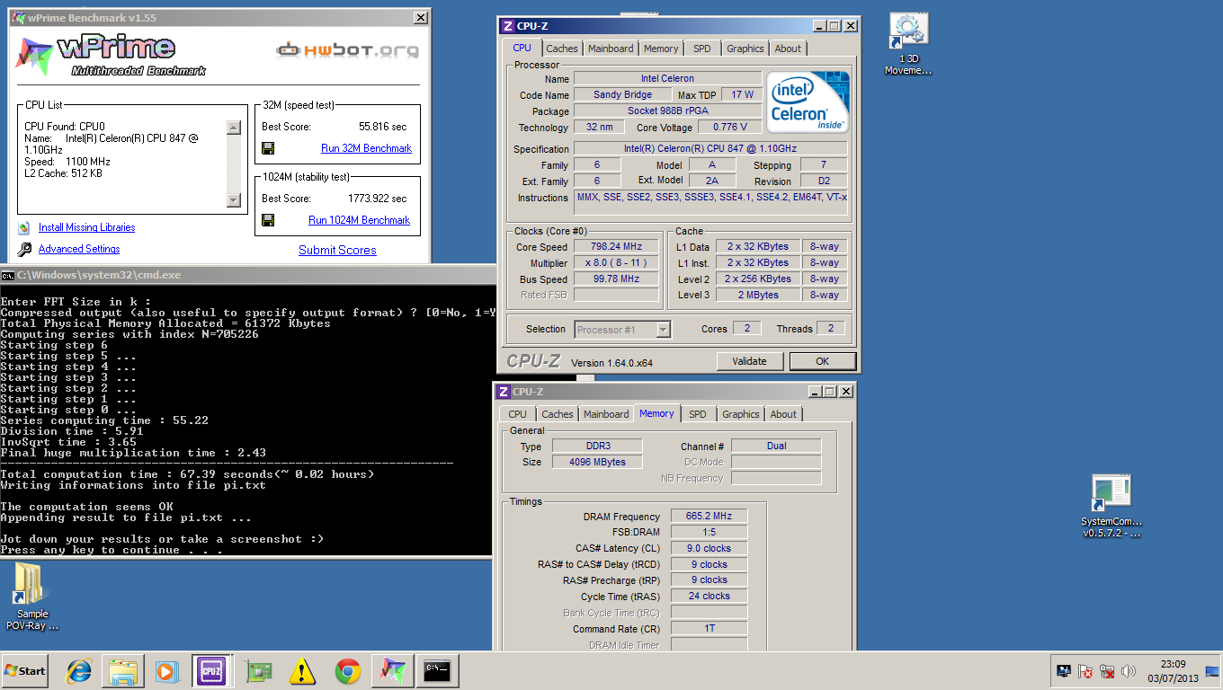Select the About tab in lower CPU-Z window

pos(783,414)
